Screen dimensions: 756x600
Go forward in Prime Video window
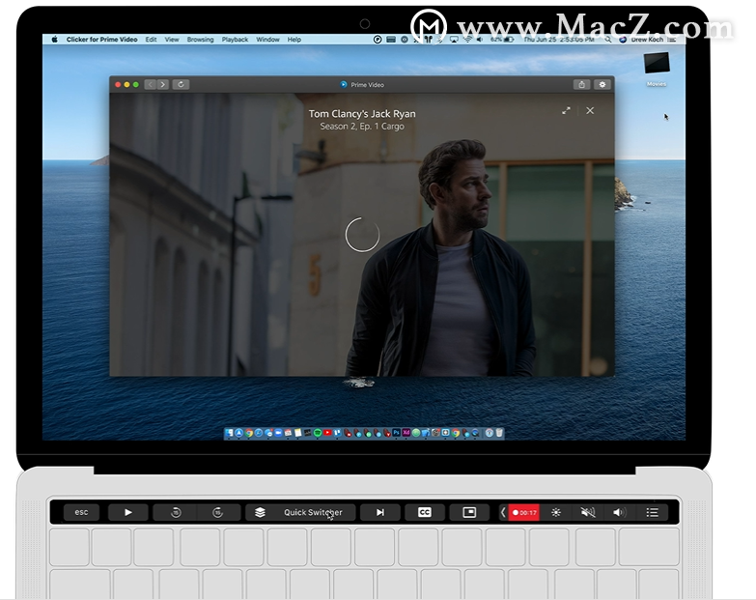[x=163, y=84]
